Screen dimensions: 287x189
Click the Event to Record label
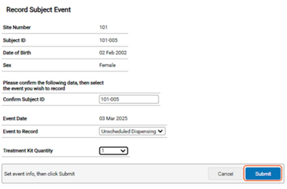(x=20, y=131)
